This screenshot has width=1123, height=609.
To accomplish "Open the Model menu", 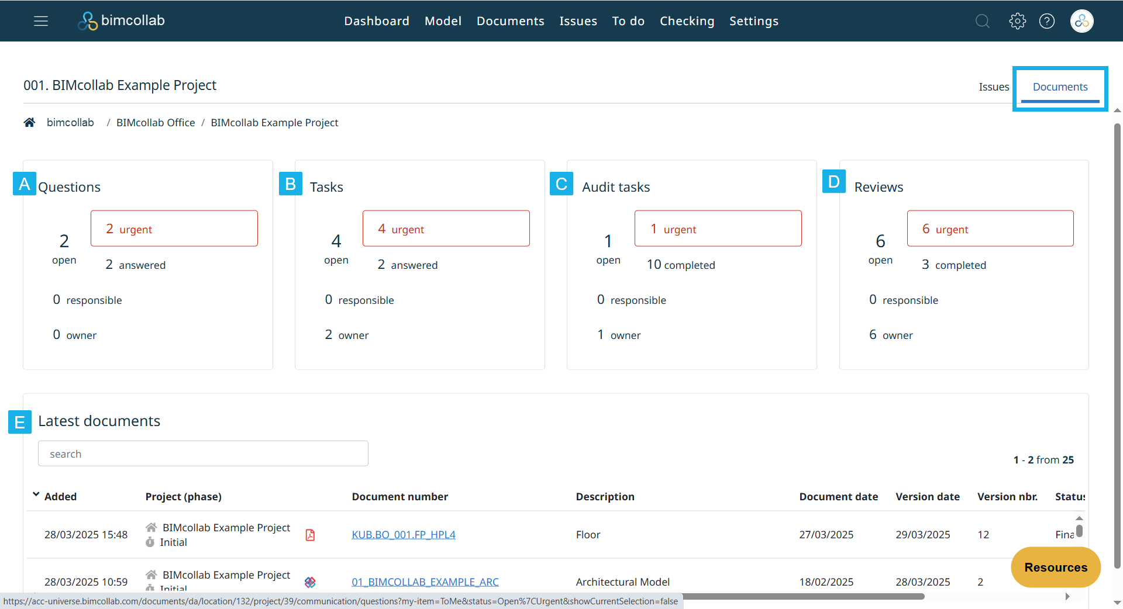I will (x=443, y=21).
